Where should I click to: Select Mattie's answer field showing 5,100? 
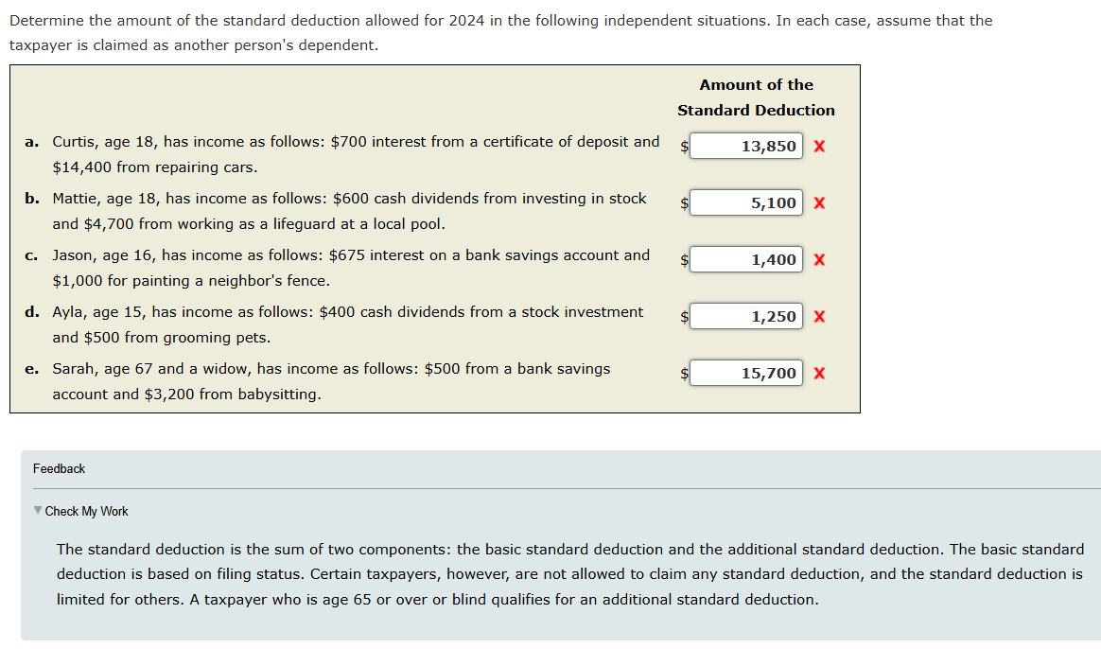pyautogui.click(x=746, y=202)
